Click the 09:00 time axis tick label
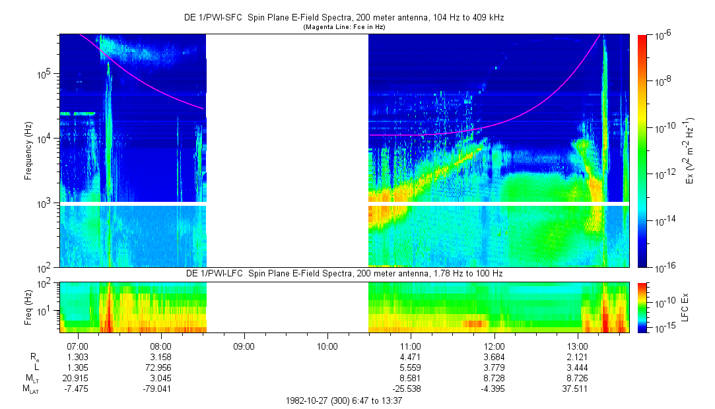 pos(244,346)
